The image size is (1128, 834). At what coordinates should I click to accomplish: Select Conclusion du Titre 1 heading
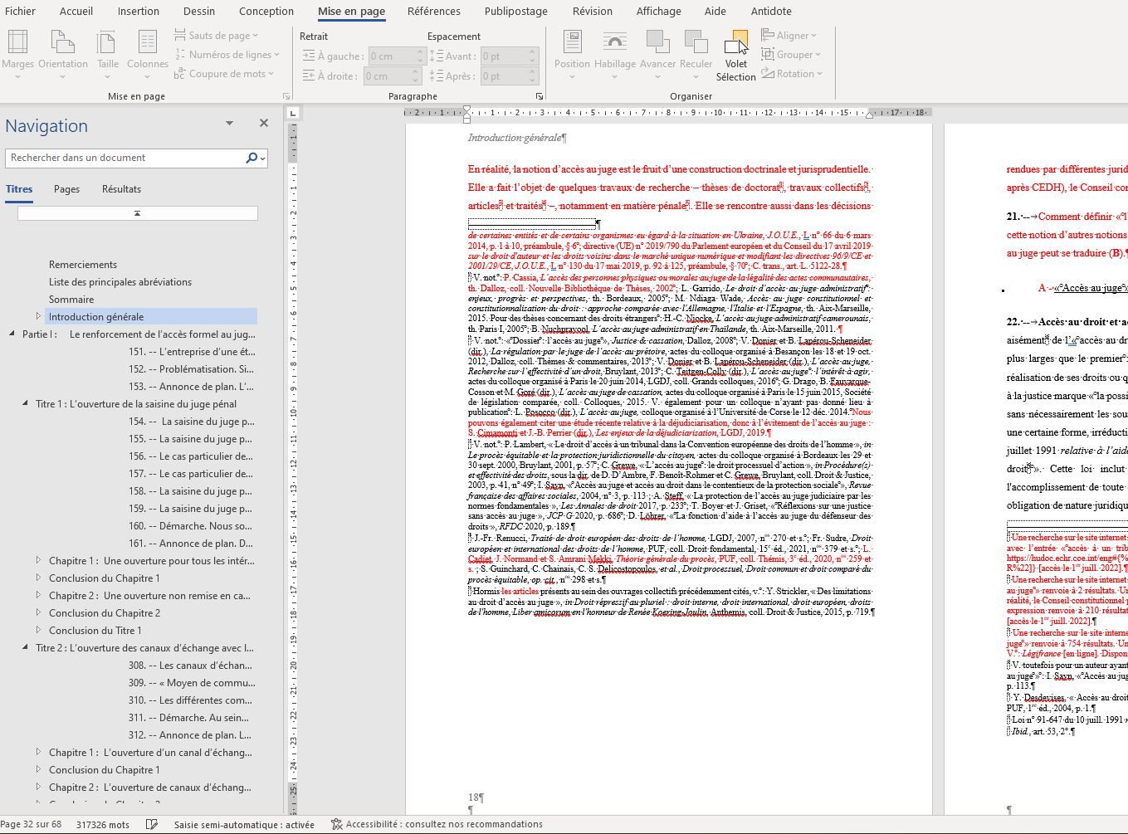(95, 631)
